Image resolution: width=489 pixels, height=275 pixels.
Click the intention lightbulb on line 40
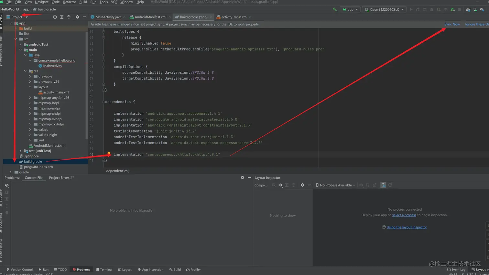(109, 153)
